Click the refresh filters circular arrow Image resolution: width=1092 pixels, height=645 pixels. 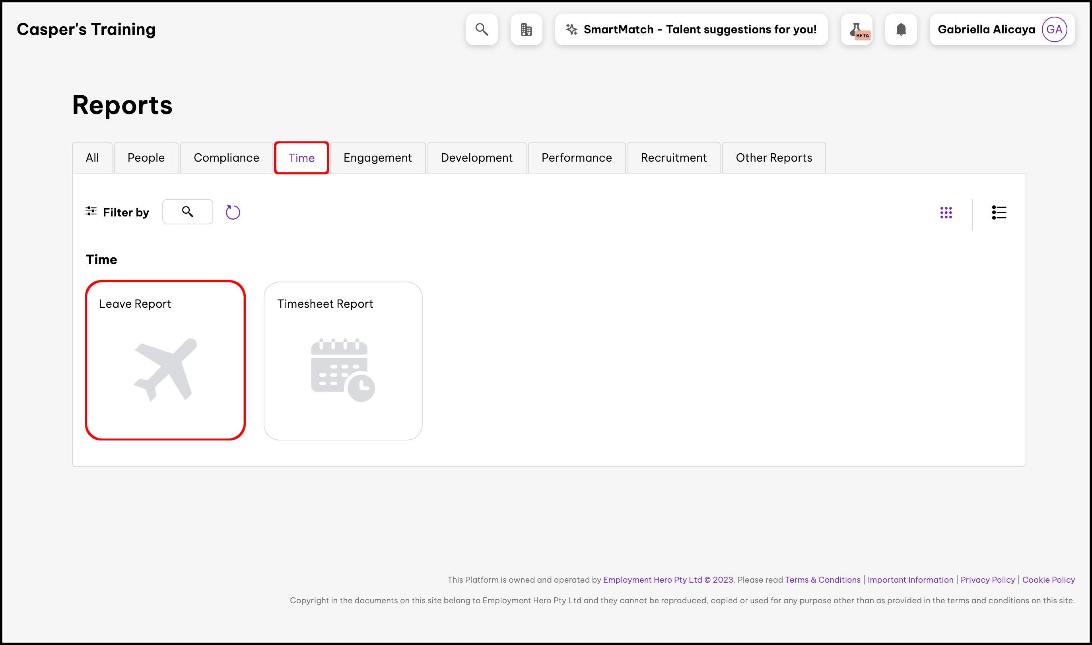(x=233, y=212)
